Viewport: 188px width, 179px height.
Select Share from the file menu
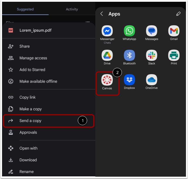49,46
